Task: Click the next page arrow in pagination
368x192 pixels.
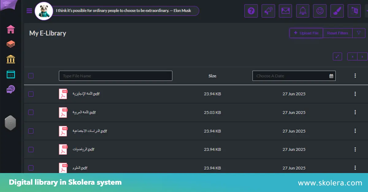Action: click(x=362, y=56)
